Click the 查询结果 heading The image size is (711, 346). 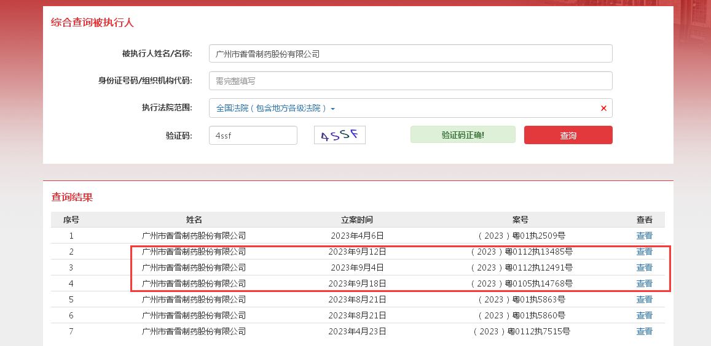72,197
